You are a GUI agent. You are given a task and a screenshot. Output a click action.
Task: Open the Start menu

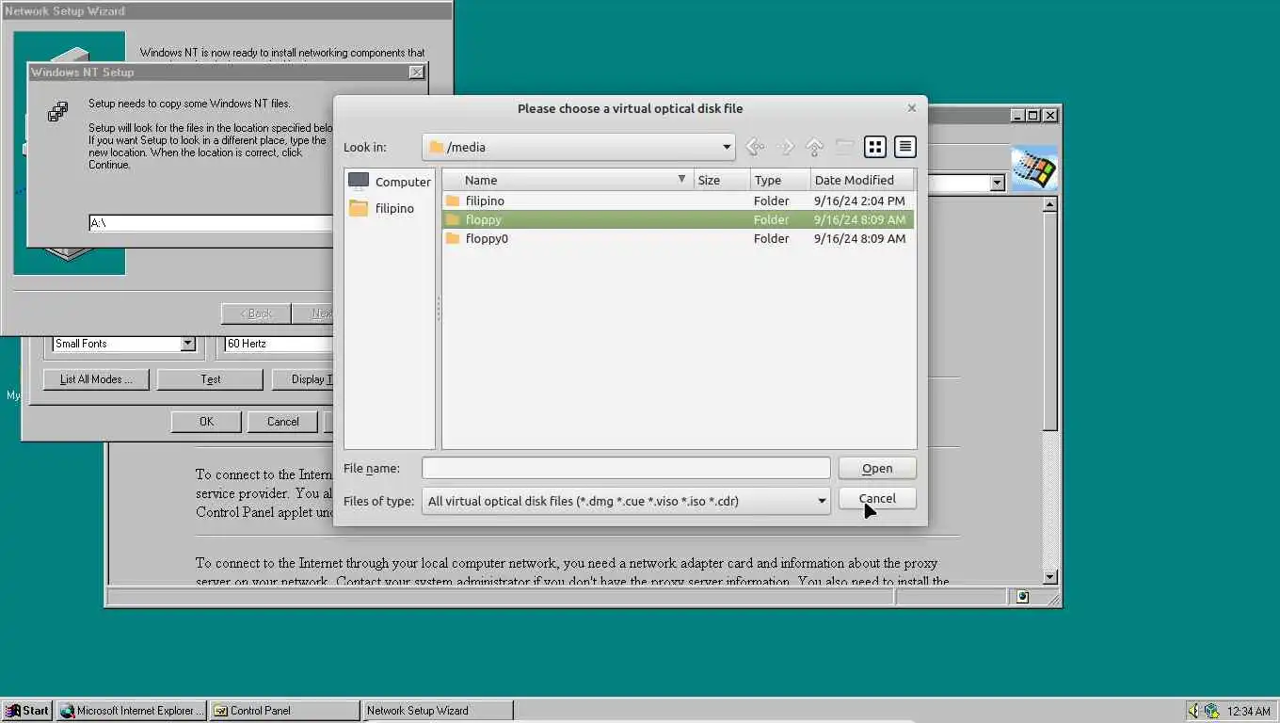point(27,711)
